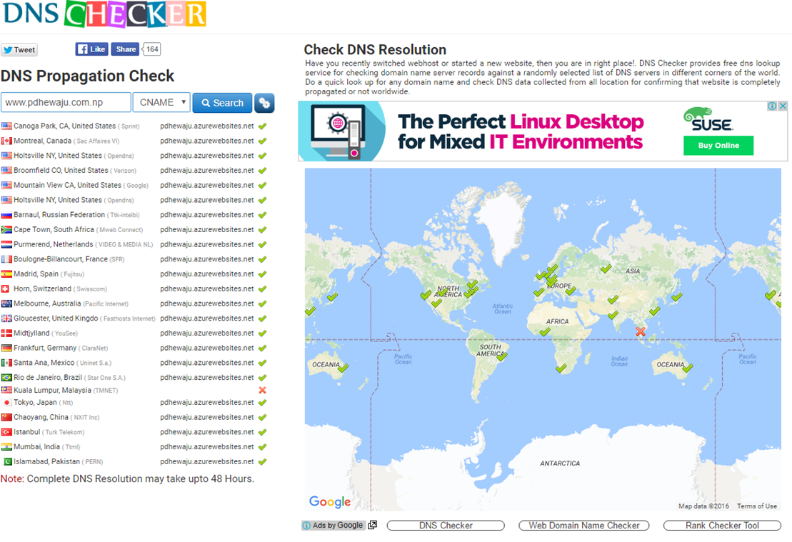Viewport: 792px width, 542px height.
Task: Click the Denmark flag beside Midtjylland
Action: [6, 333]
